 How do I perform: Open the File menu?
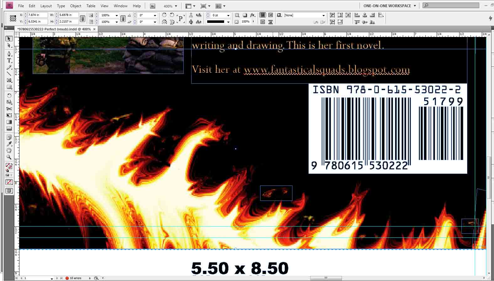point(21,6)
